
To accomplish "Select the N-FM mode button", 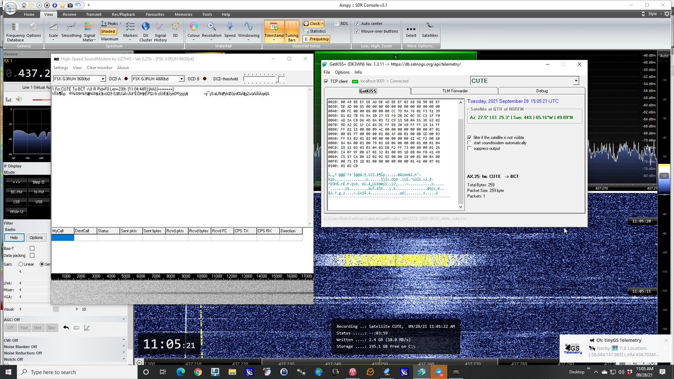I will pos(39,193).
